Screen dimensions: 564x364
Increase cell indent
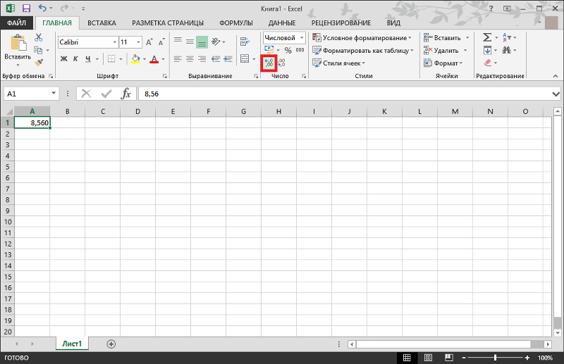(x=228, y=58)
